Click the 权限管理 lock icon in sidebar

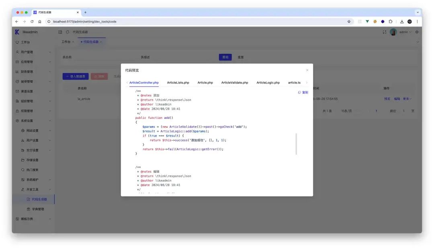17,111
